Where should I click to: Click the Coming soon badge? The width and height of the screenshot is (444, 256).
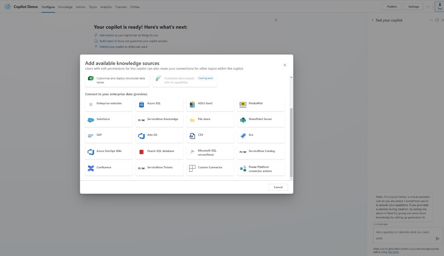[x=206, y=78]
